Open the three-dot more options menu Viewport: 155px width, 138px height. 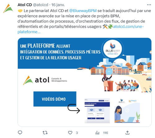[149, 5]
